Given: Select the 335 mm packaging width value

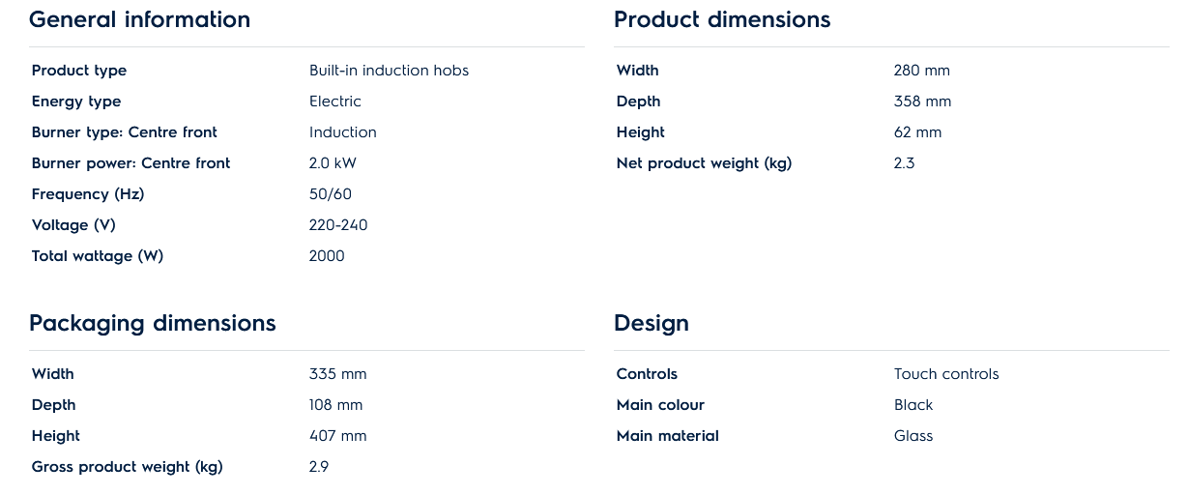Looking at the screenshot, I should 337,374.
